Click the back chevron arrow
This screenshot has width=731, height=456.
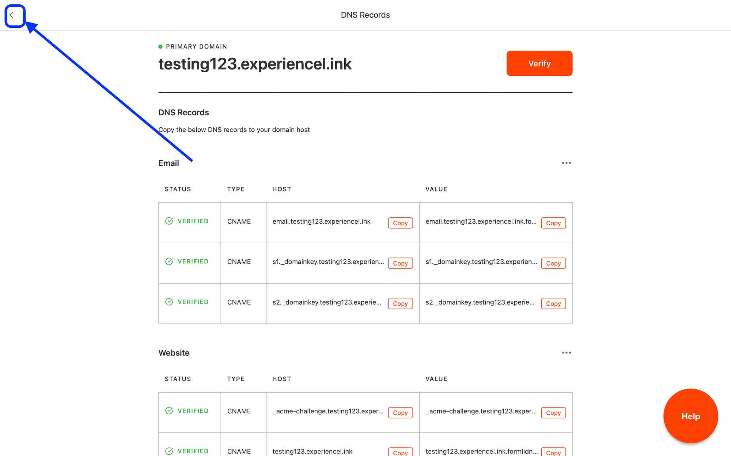click(12, 15)
